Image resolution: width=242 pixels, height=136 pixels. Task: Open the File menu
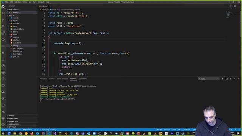pos(6,2)
